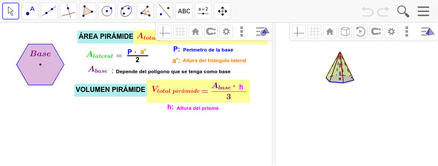Open more options dots in 2D view
Image resolution: width=438 pixels, height=166 pixels.
242,31
